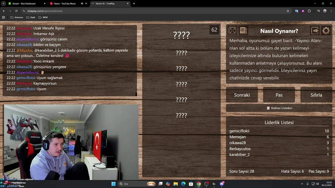Launch Microsoft Edge from the taskbar

point(183,184)
